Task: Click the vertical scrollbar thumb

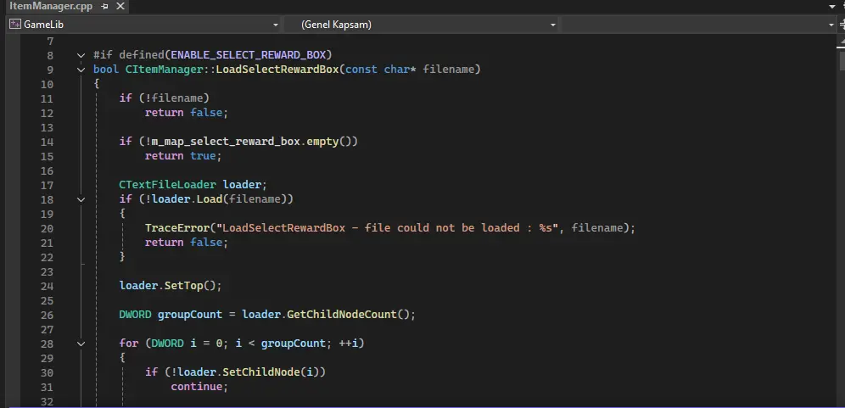Action: [x=842, y=60]
